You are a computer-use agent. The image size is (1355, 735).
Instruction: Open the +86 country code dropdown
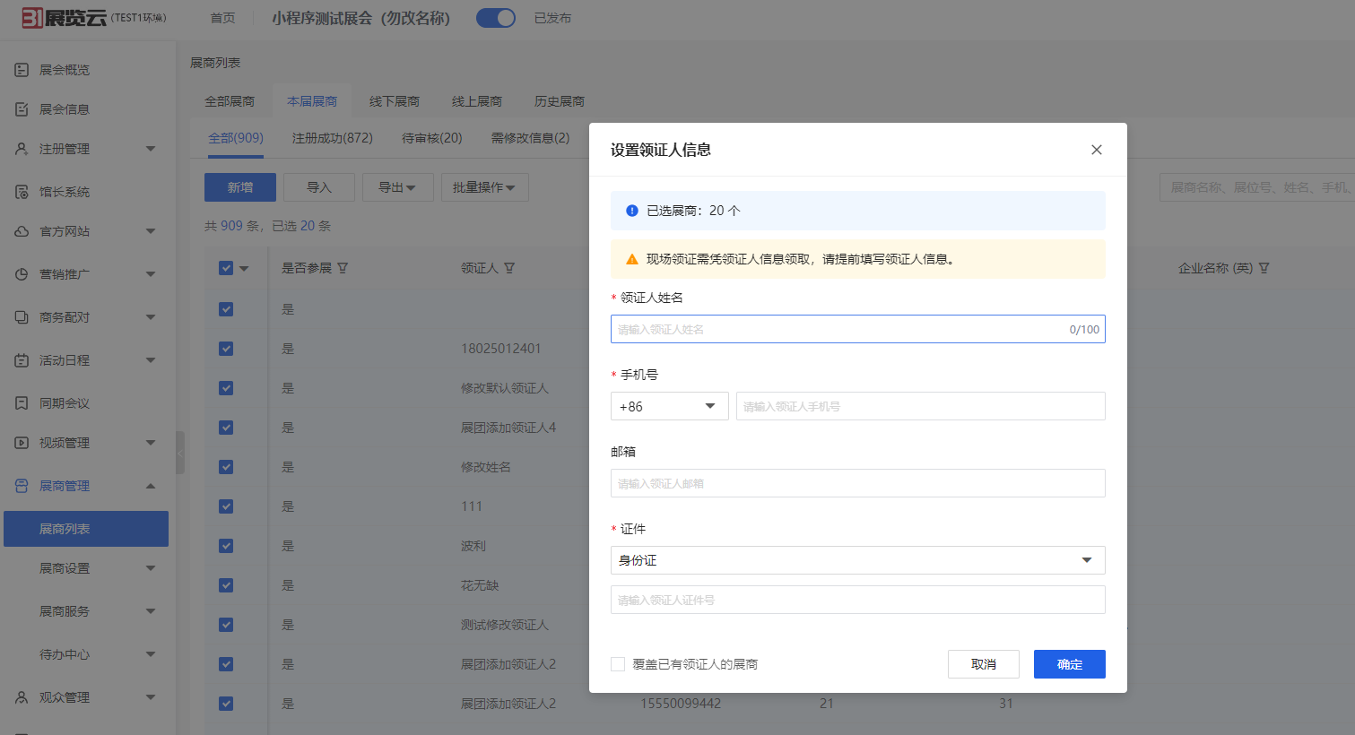(669, 406)
